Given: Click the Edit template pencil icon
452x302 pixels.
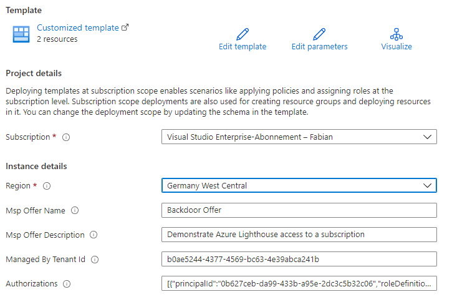Looking at the screenshot, I should tap(243, 34).
